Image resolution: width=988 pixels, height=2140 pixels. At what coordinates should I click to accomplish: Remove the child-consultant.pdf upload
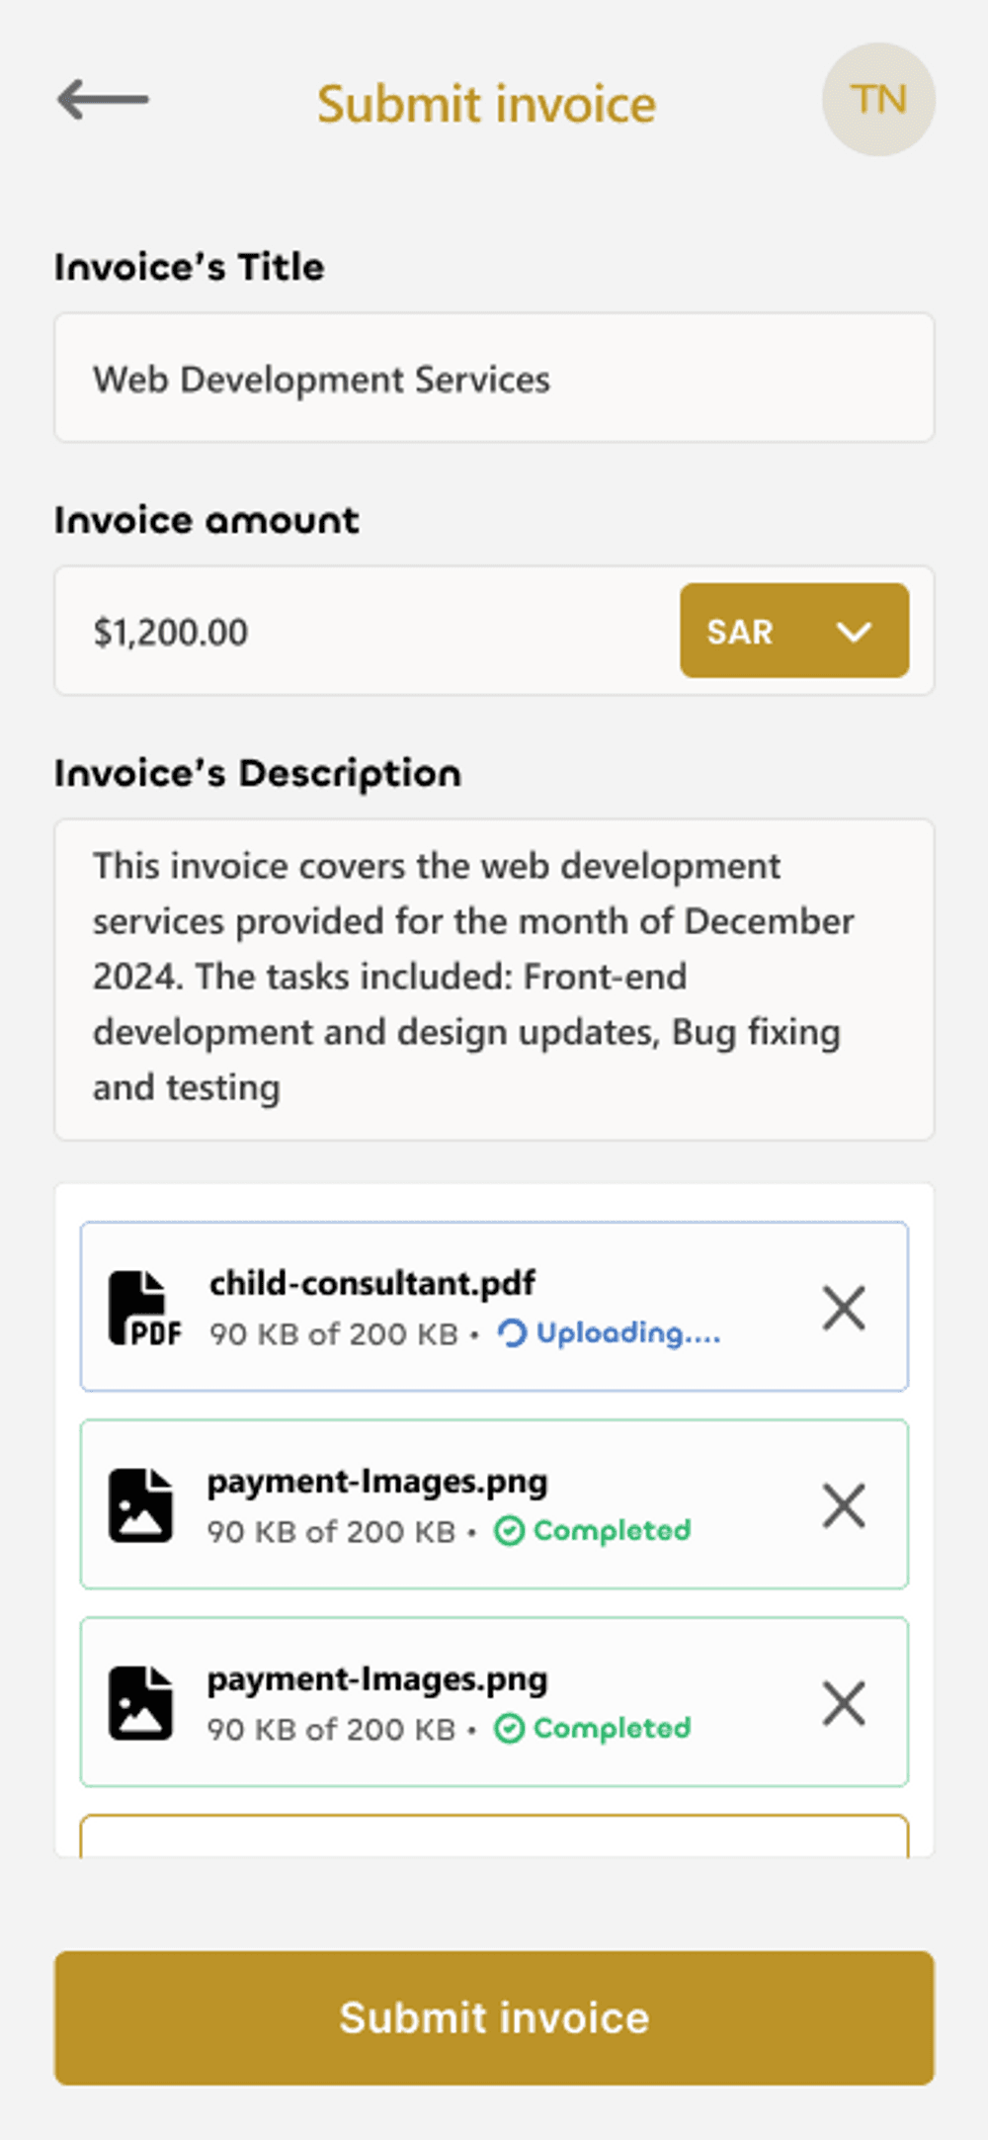(x=844, y=1308)
